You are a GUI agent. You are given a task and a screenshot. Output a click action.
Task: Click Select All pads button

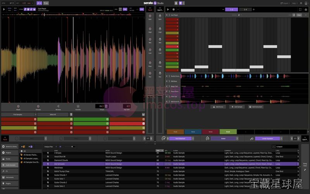coord(53,114)
